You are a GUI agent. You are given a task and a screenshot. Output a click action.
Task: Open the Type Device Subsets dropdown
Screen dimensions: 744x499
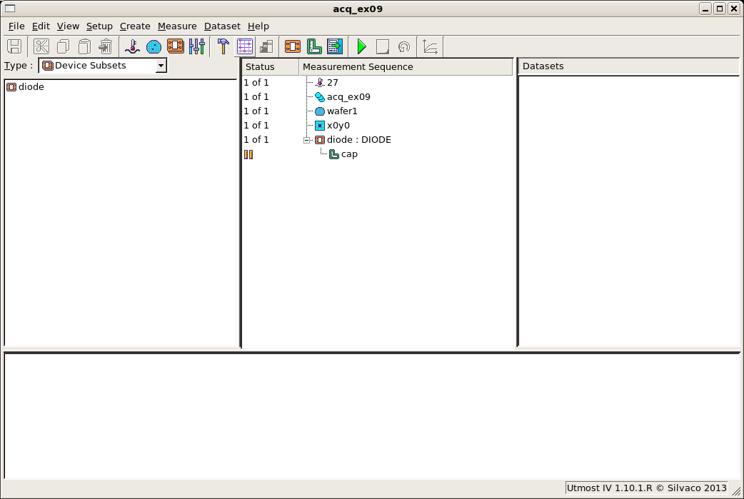(x=161, y=66)
